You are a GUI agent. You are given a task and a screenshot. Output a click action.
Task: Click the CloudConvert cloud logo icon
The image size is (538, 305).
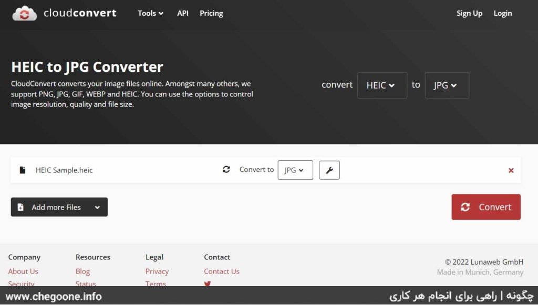tap(24, 14)
